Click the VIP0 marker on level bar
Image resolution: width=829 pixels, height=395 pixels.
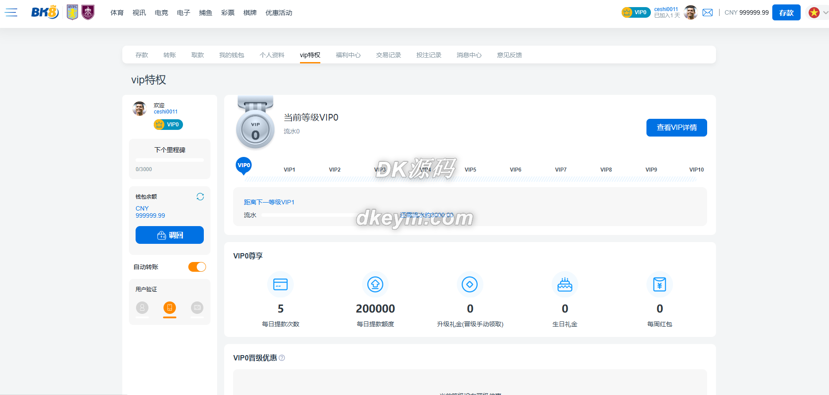(x=244, y=166)
